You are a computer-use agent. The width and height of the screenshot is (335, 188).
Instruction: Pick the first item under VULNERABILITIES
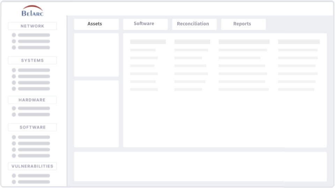(34, 176)
